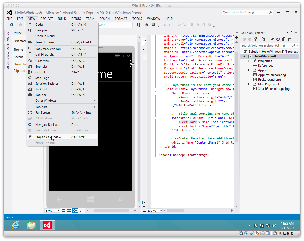Click the taskbar volume speaker icon
The width and height of the screenshot is (304, 241).
(274, 226)
